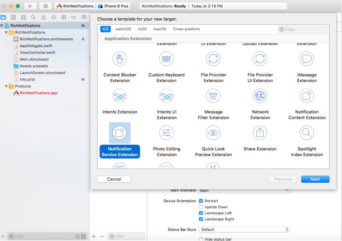Click the Next button

coord(315,179)
